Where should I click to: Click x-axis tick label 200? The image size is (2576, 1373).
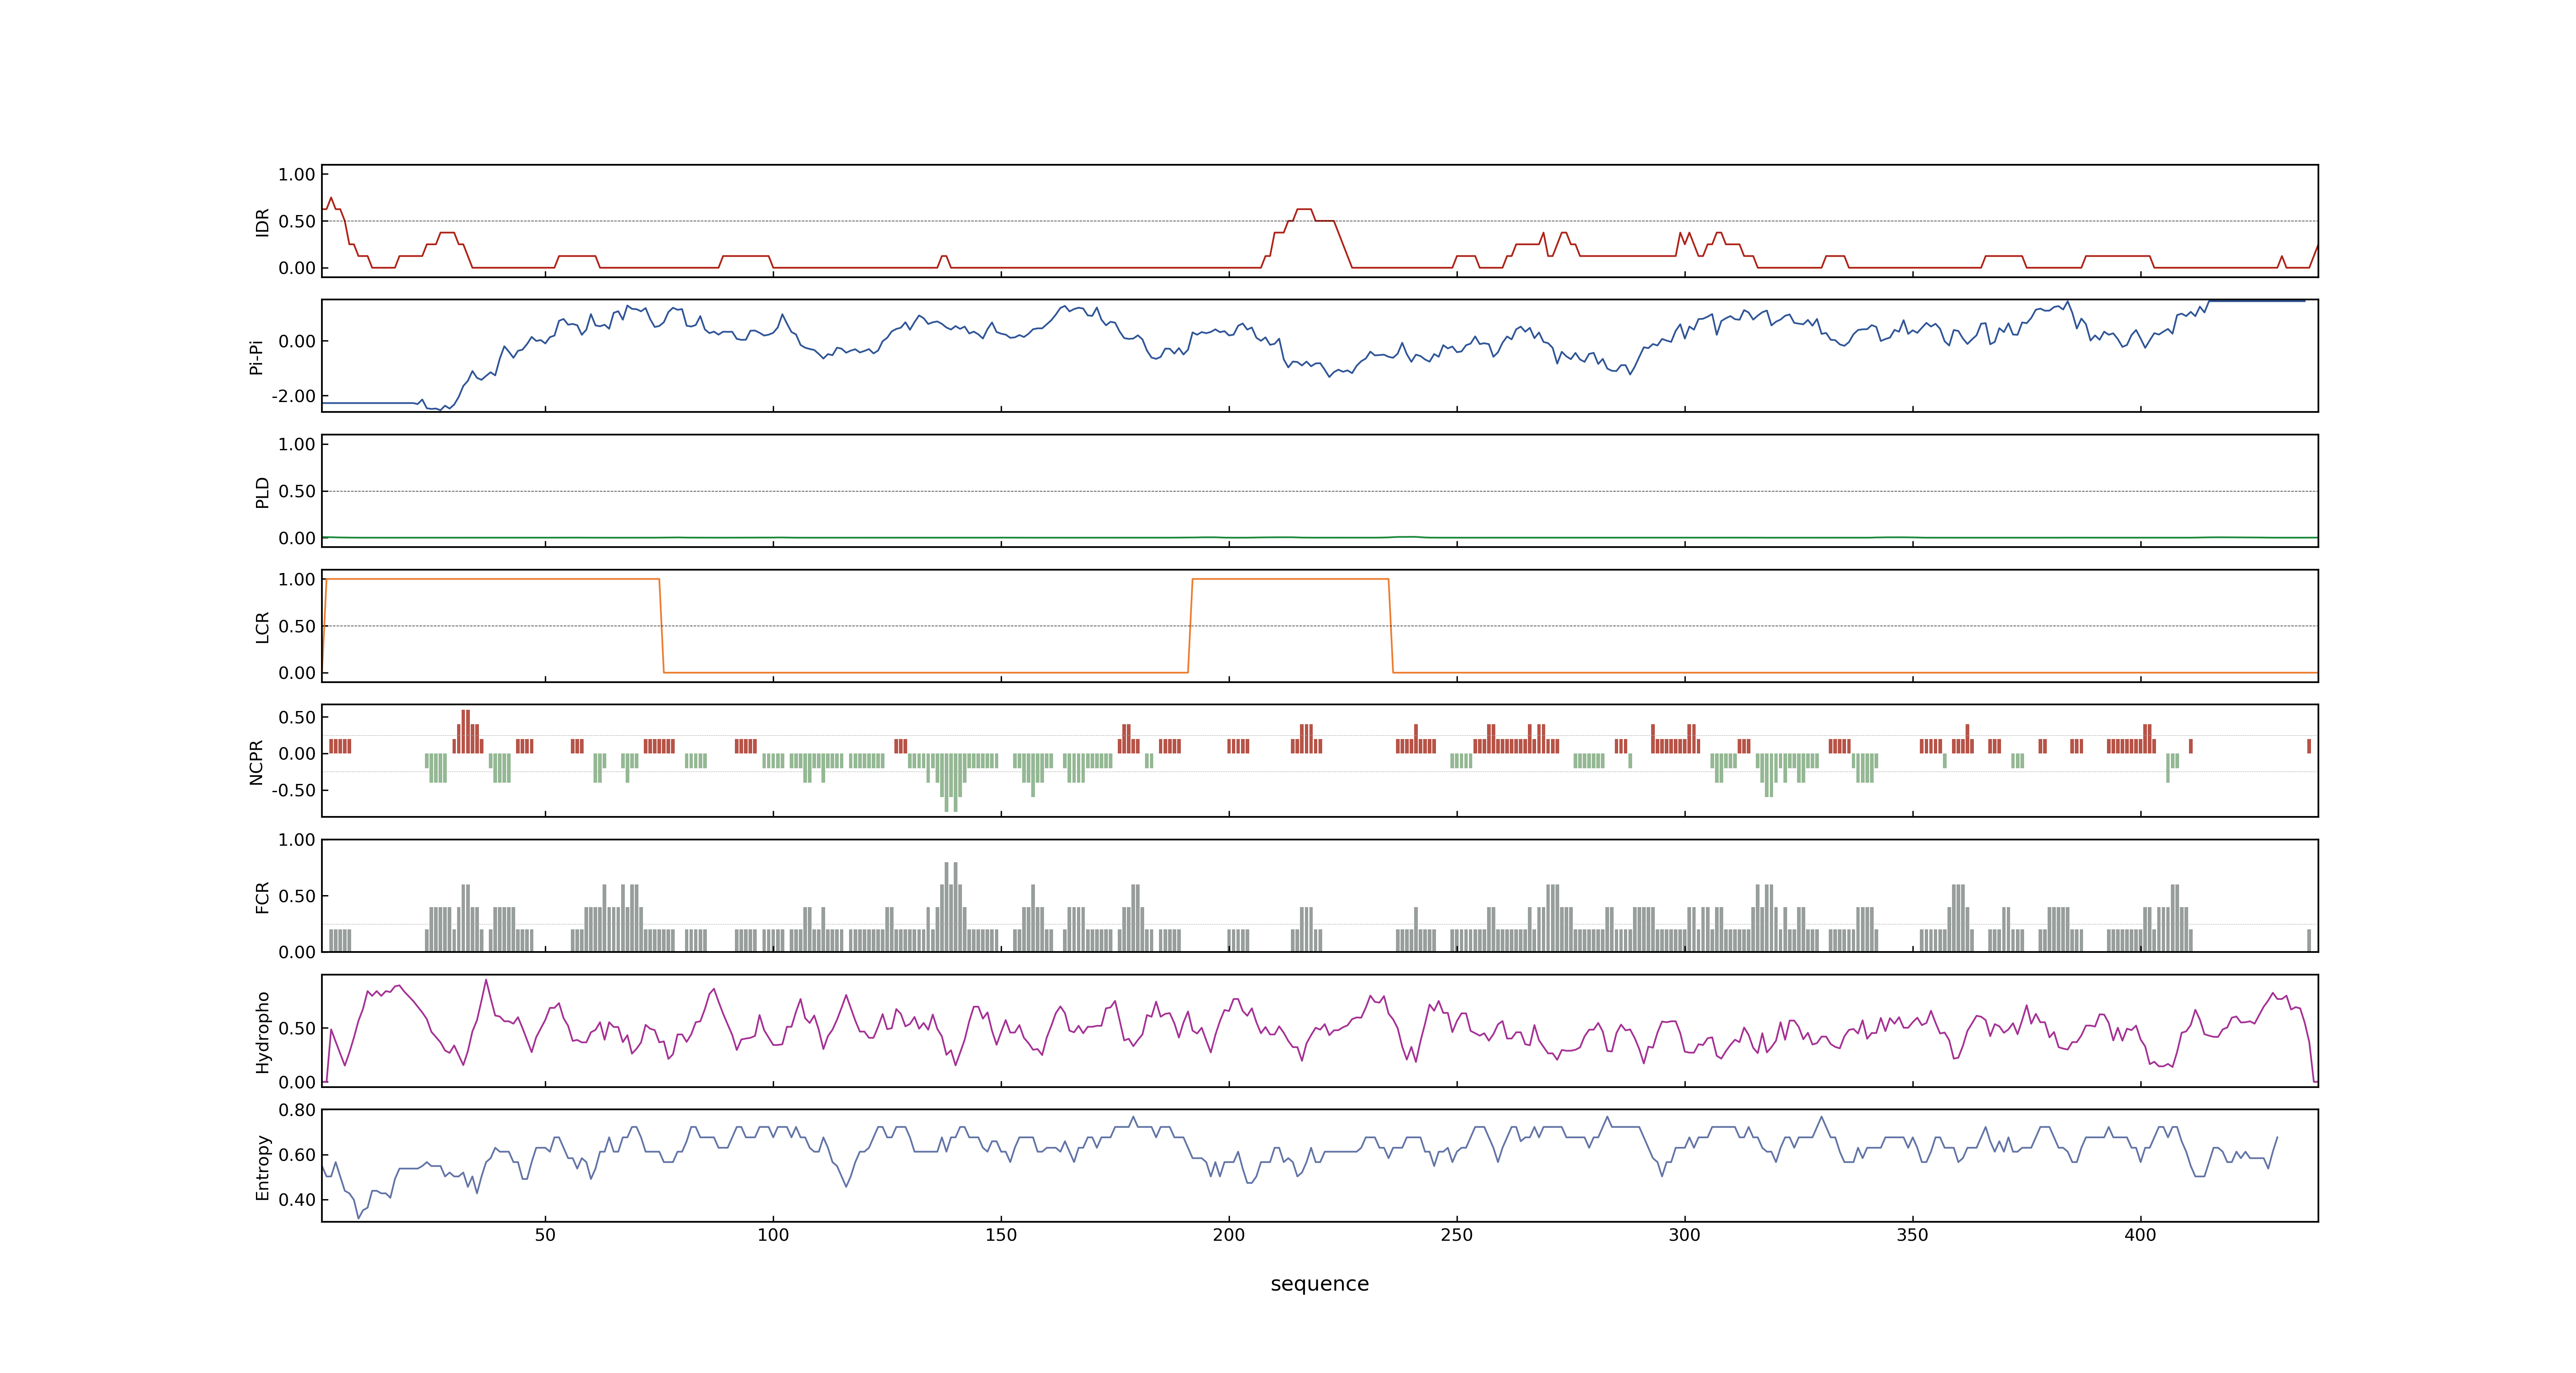[x=1229, y=1235]
